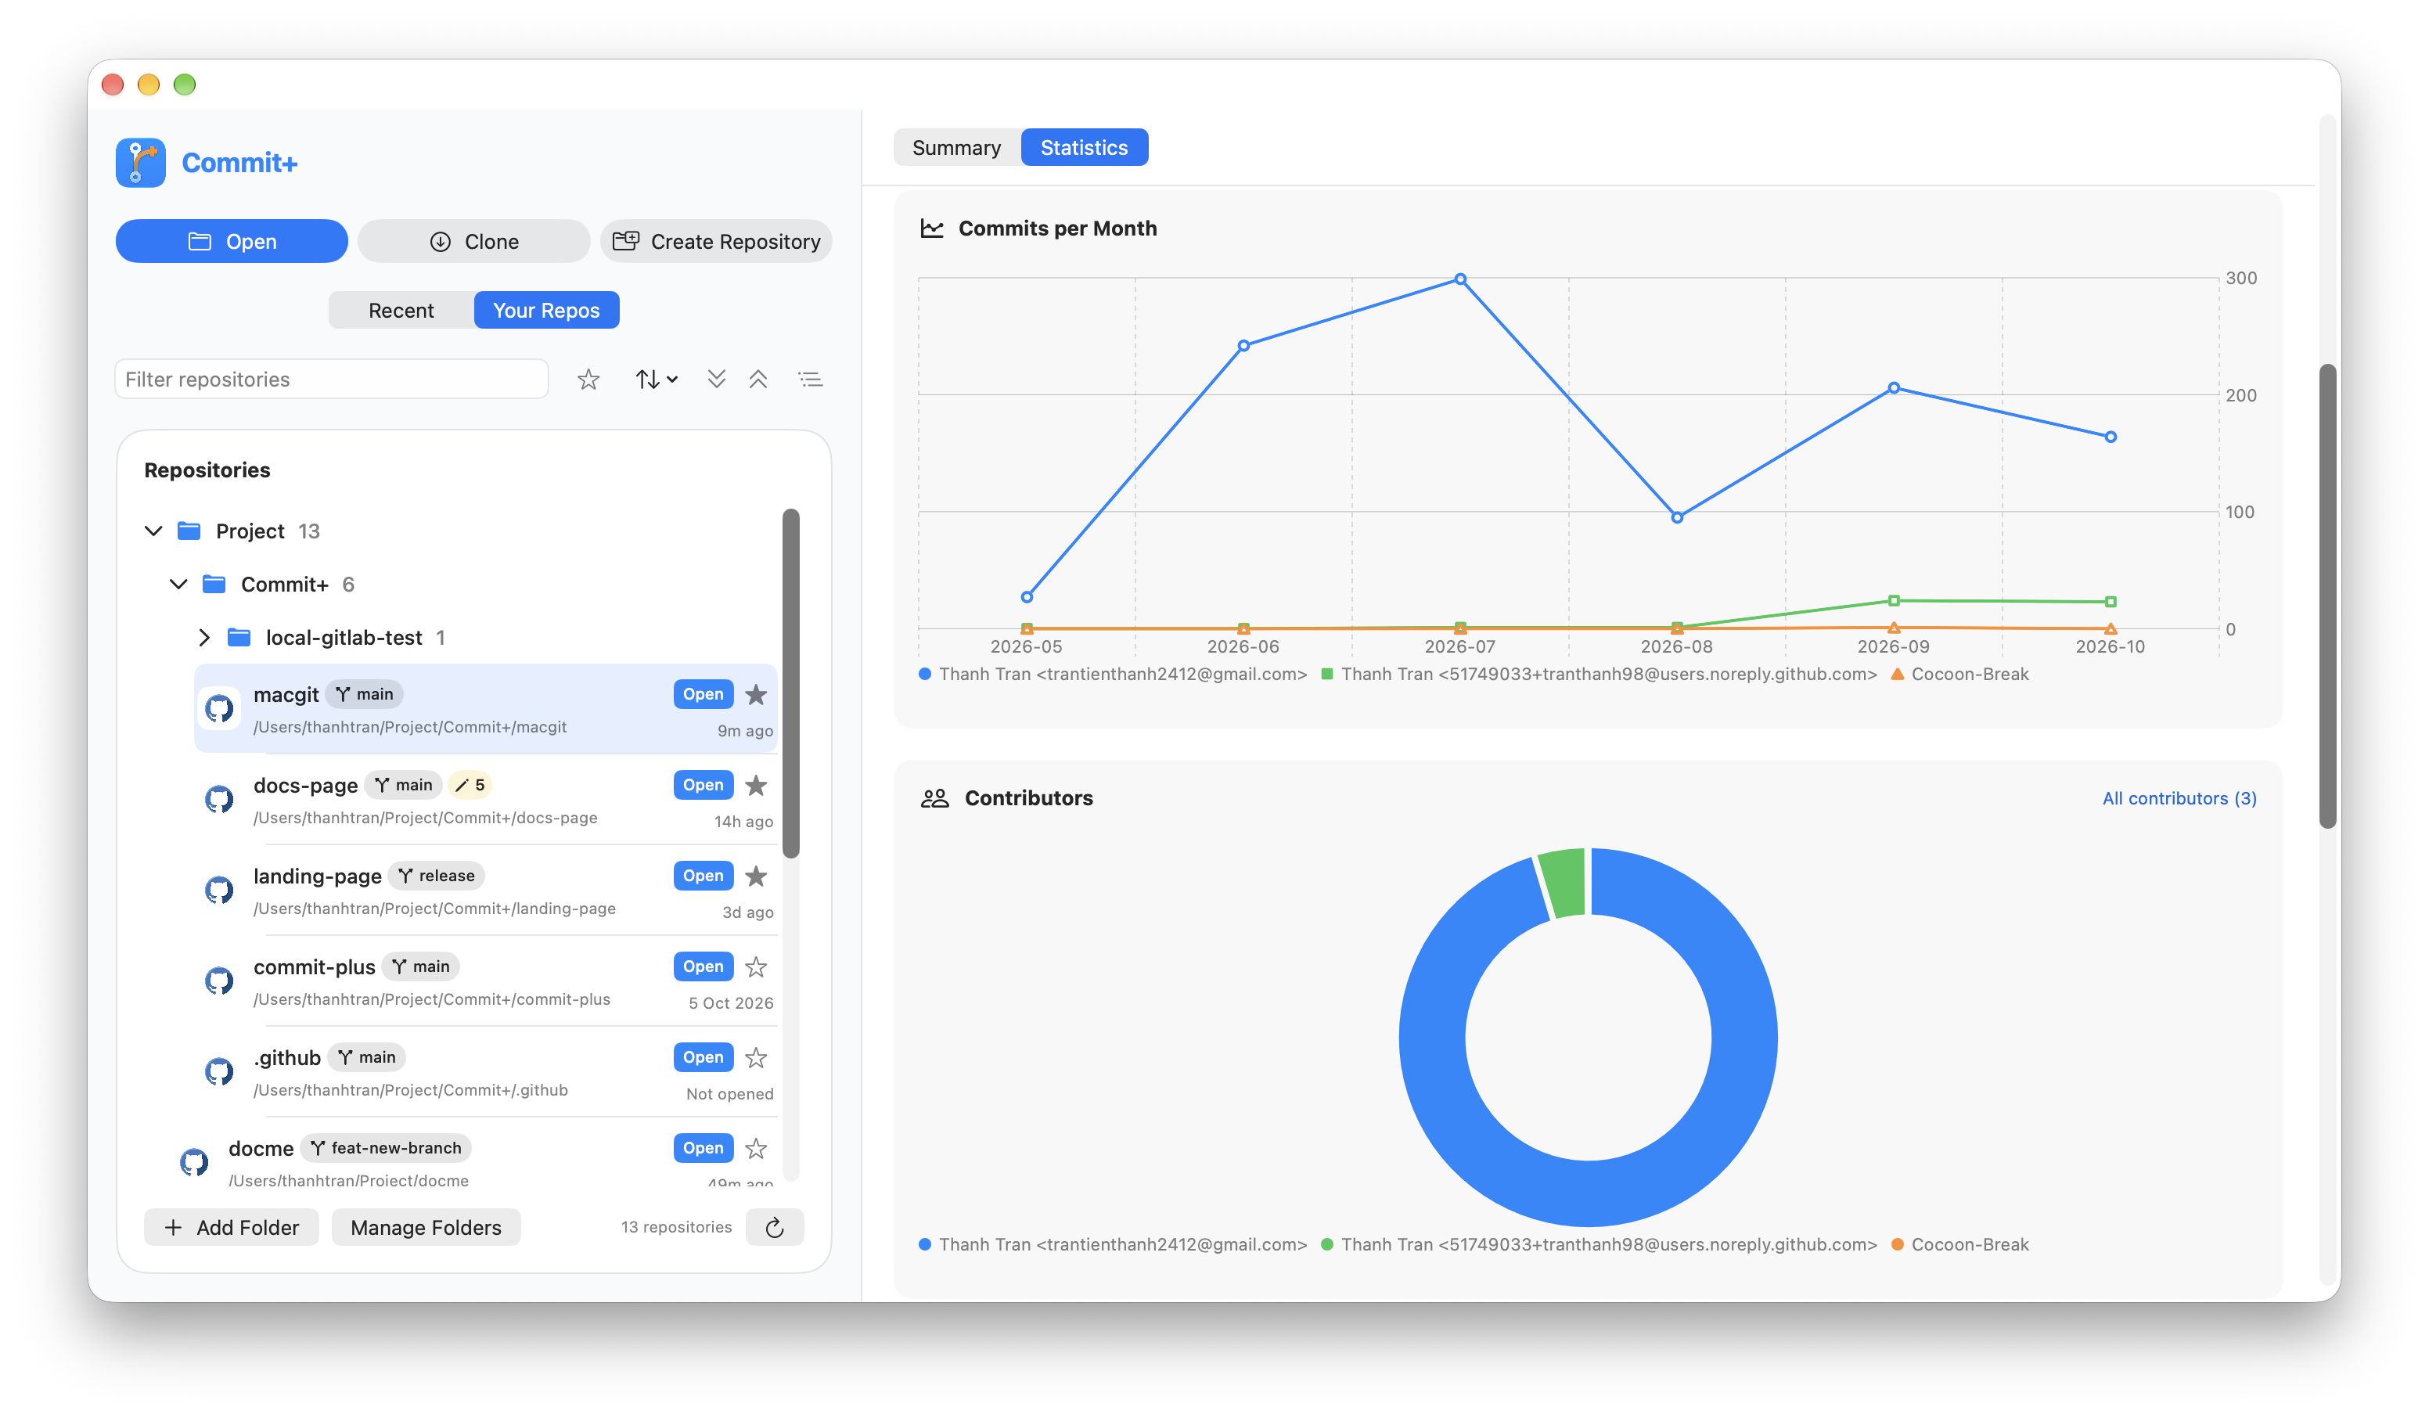2429x1418 pixels.
Task: Click the blue Open repository button
Action: tap(232, 241)
